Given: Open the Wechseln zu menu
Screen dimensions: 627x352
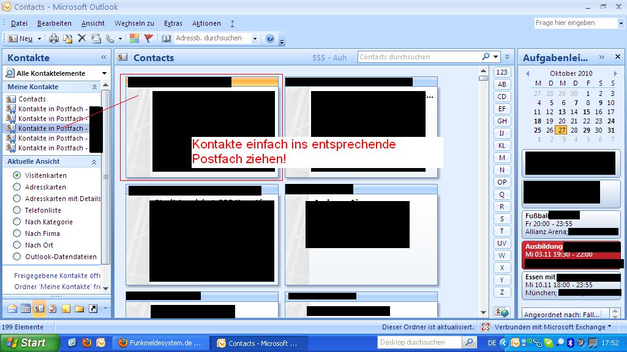Looking at the screenshot, I should (x=134, y=23).
